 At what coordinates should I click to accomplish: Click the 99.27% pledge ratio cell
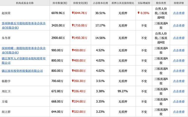[123, 91]
